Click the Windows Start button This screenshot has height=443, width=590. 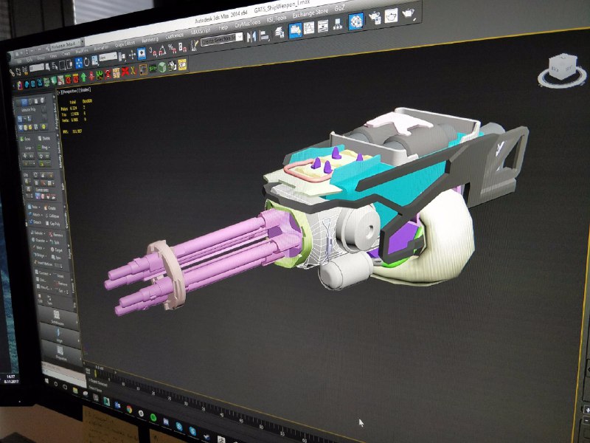47,381
